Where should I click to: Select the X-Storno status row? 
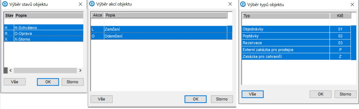44,39
